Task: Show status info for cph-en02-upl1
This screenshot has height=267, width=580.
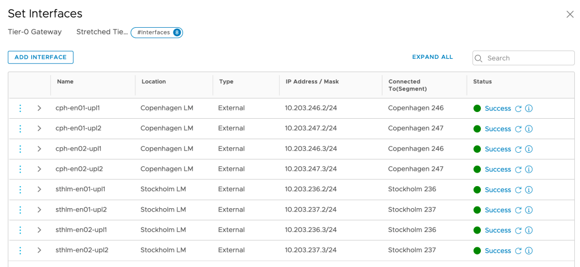Action: [529, 149]
